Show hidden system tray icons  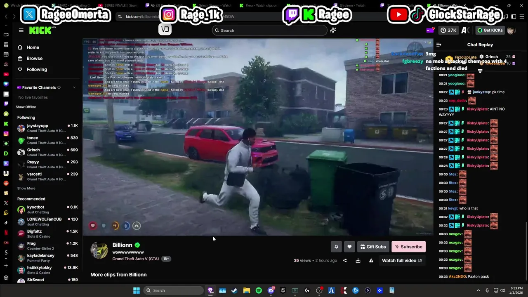[x=478, y=290]
